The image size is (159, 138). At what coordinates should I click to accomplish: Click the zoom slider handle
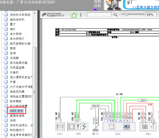tap(126, 14)
